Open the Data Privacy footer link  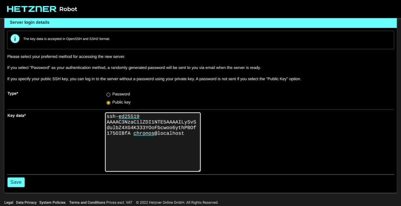pyautogui.click(x=26, y=202)
